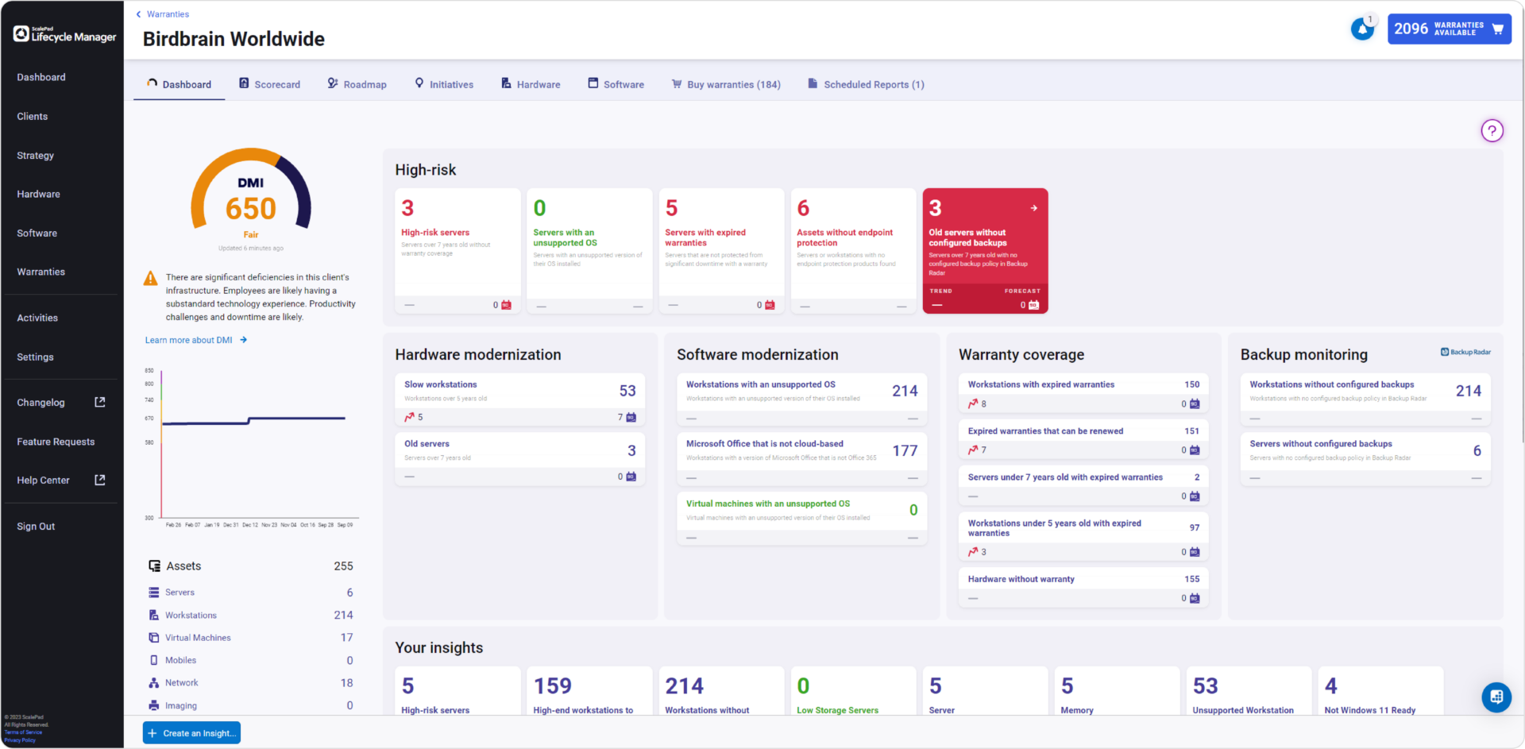
Task: Open the notifications droplet icon
Action: tap(1362, 29)
